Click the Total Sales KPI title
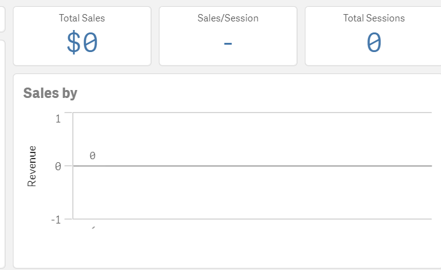441x270 pixels. (82, 18)
